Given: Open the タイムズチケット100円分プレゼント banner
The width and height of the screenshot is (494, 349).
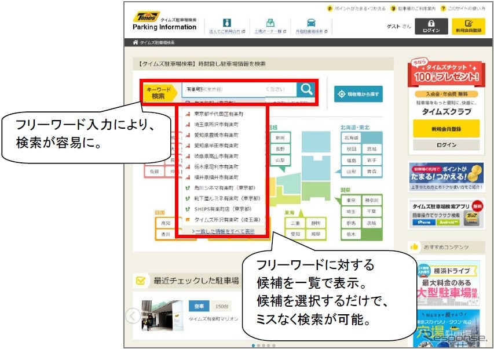Looking at the screenshot, I should point(446,73).
